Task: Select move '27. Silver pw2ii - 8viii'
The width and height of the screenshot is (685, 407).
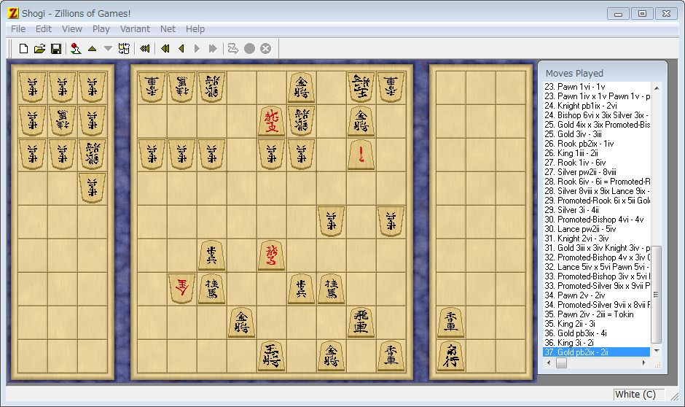Action: tap(596, 172)
